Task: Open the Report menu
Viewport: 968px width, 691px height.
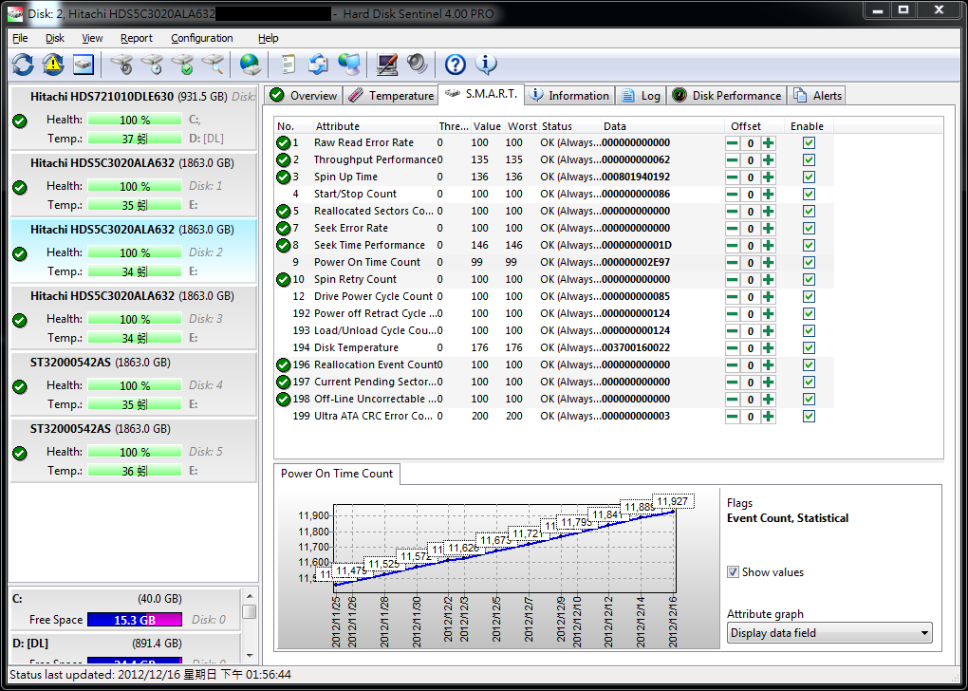Action: pos(137,38)
